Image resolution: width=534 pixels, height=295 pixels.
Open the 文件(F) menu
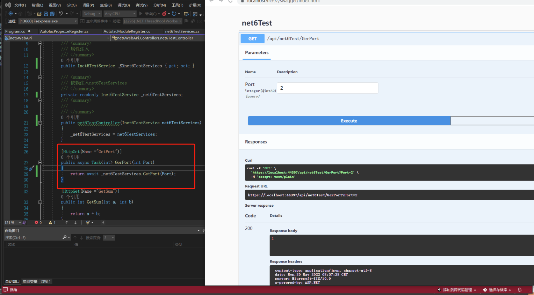coord(20,5)
